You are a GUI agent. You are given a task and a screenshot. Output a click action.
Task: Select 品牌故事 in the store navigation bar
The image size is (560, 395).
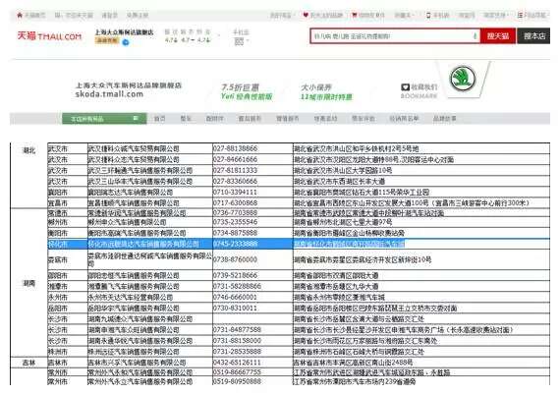point(444,119)
